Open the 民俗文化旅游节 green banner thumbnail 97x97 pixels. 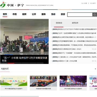(14, 81)
